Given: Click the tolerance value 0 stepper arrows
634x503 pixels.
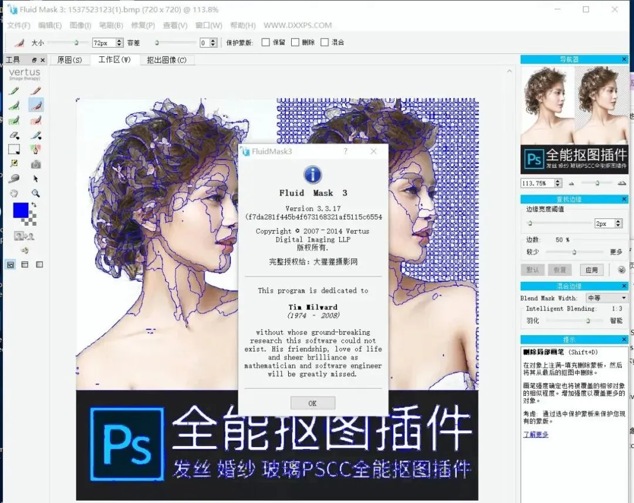Looking at the screenshot, I should pyautogui.click(x=214, y=42).
